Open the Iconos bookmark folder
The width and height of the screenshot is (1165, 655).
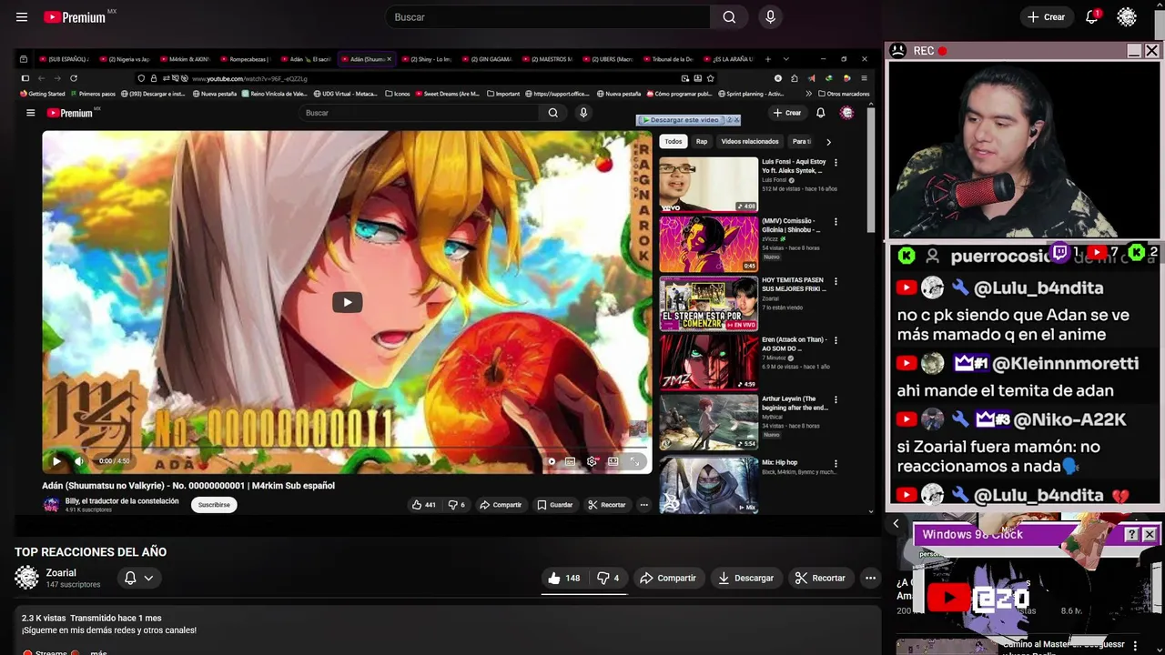coord(398,94)
